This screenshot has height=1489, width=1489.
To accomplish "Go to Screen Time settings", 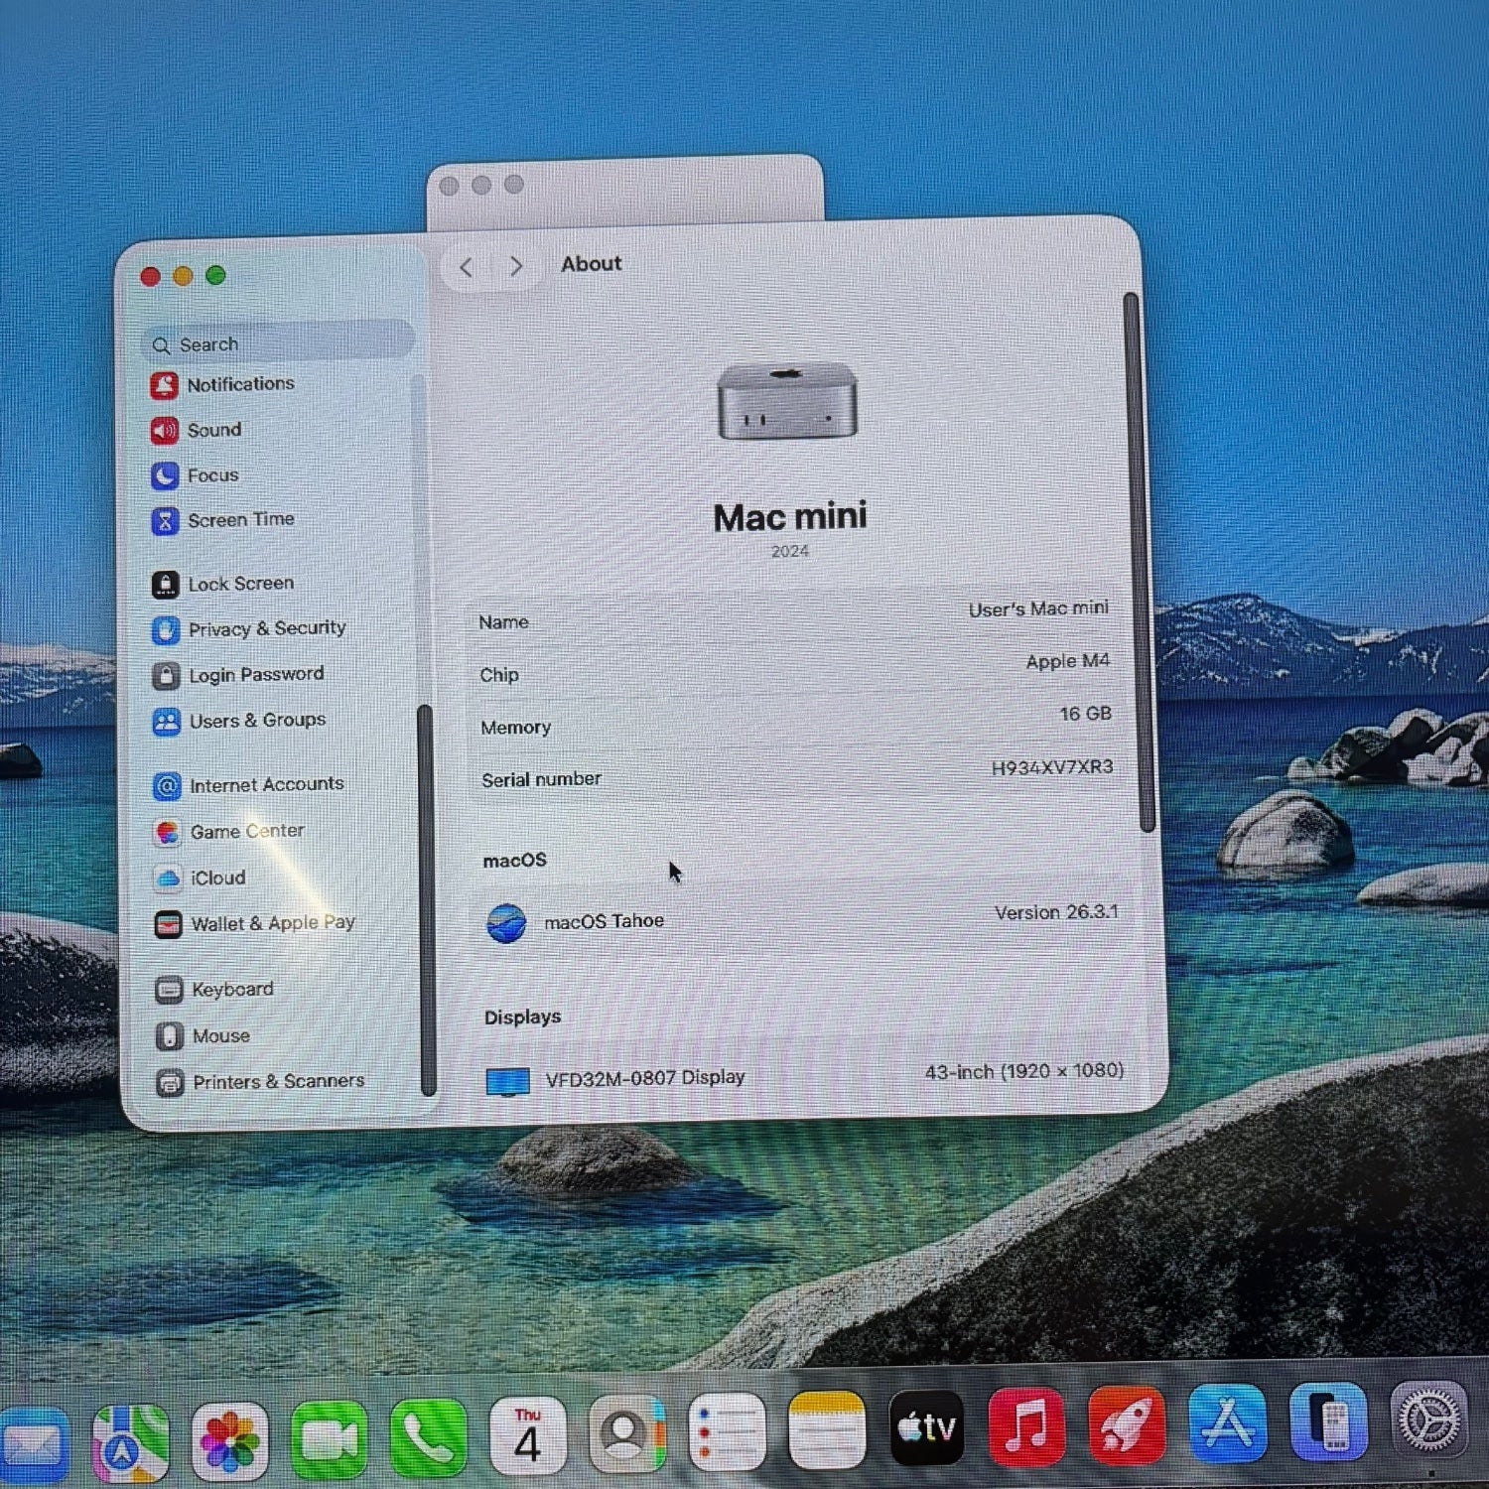I will (222, 520).
